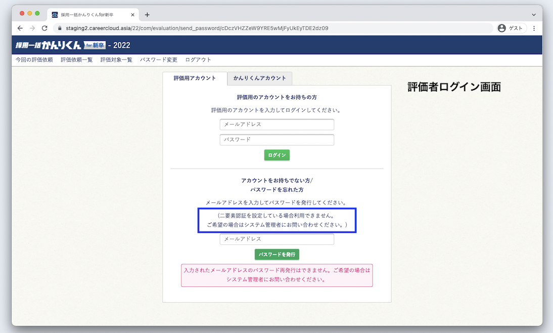Screen dimensions: 553x333
Task: Click the メールアドレス field under the login heading
Action: [276, 124]
